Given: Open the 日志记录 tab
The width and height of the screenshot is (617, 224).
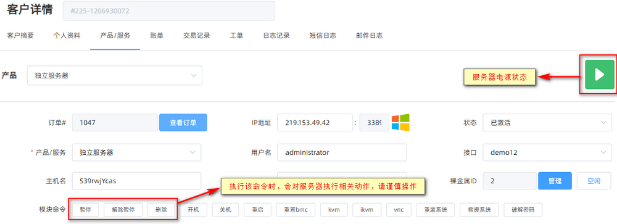Looking at the screenshot, I should pyautogui.click(x=276, y=35).
